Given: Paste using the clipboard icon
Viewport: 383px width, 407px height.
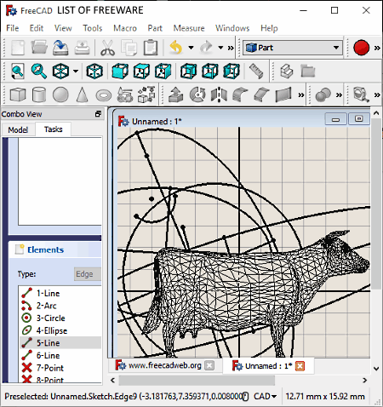Looking at the screenshot, I should tap(151, 48).
